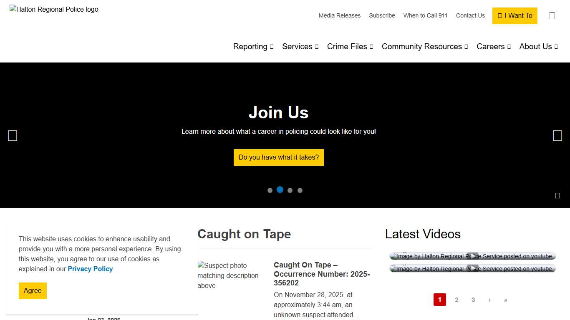Play the first Latest Videos thumbnail
This screenshot has height=320, width=570.
(x=472, y=256)
